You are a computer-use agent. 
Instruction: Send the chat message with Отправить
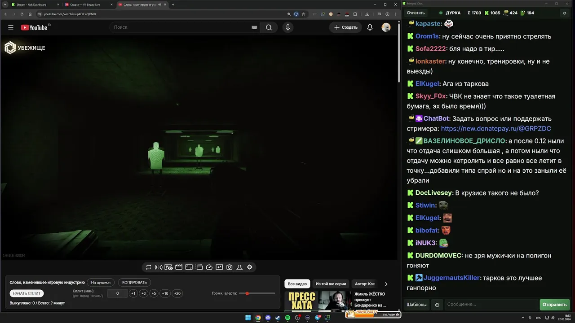[555, 305]
